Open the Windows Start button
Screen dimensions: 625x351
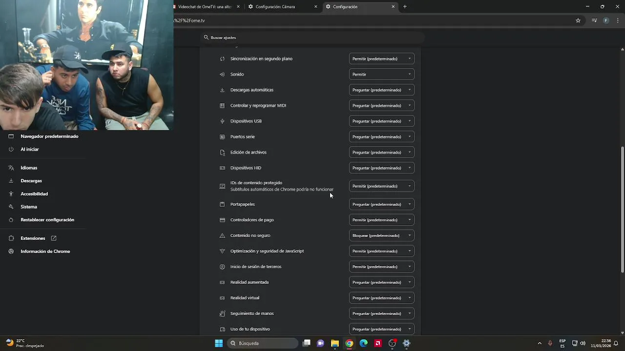coord(219,343)
